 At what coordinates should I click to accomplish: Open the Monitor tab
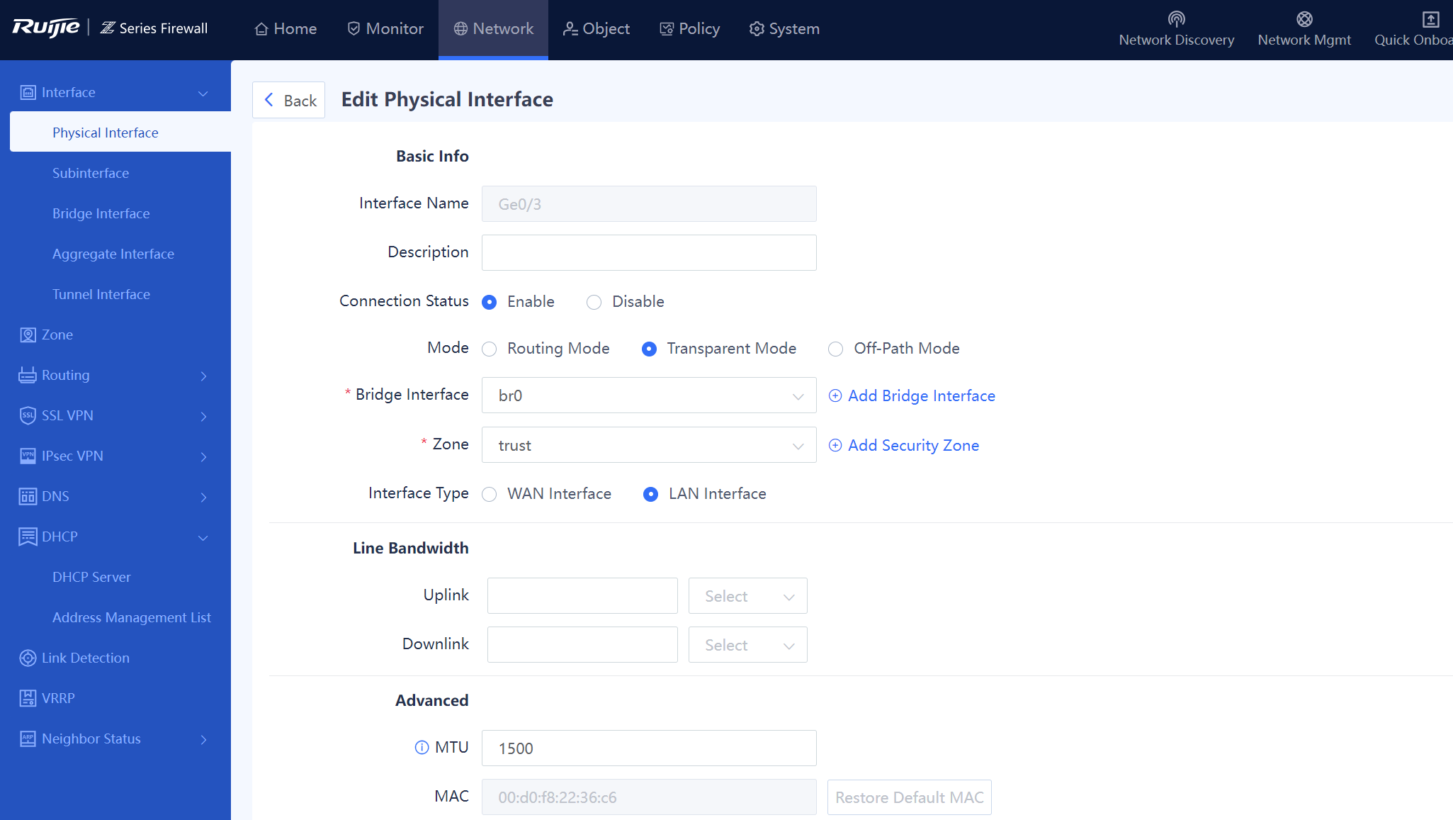[385, 28]
